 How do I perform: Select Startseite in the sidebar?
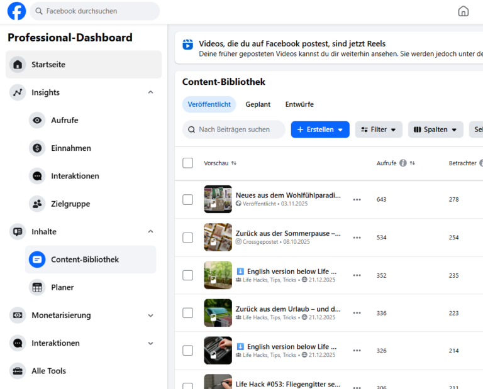pos(84,64)
